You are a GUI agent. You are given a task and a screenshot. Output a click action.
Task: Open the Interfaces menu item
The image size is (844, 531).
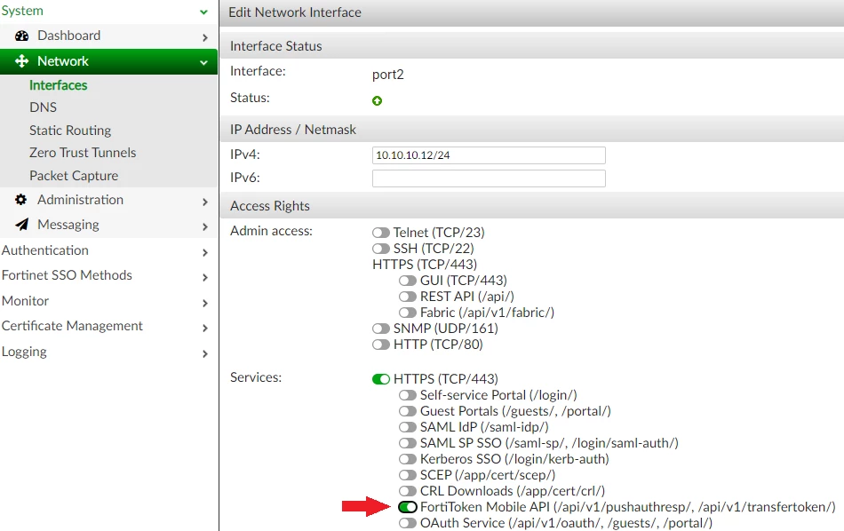click(x=58, y=85)
